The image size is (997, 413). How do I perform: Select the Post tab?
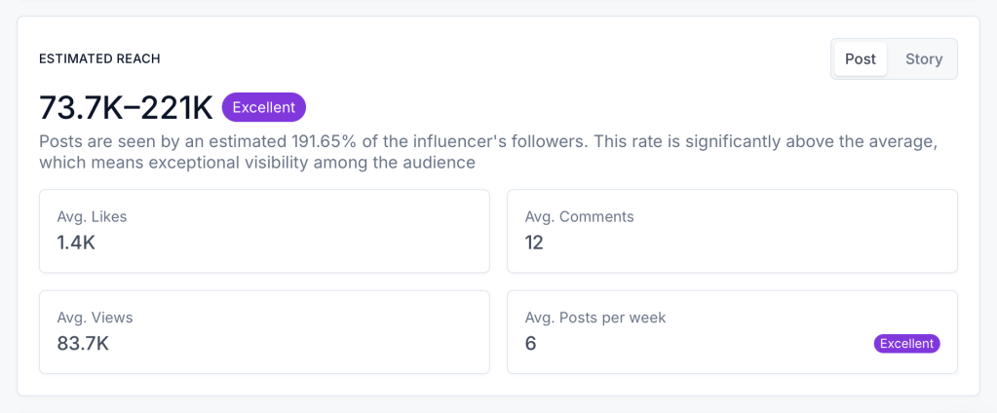pyautogui.click(x=860, y=59)
